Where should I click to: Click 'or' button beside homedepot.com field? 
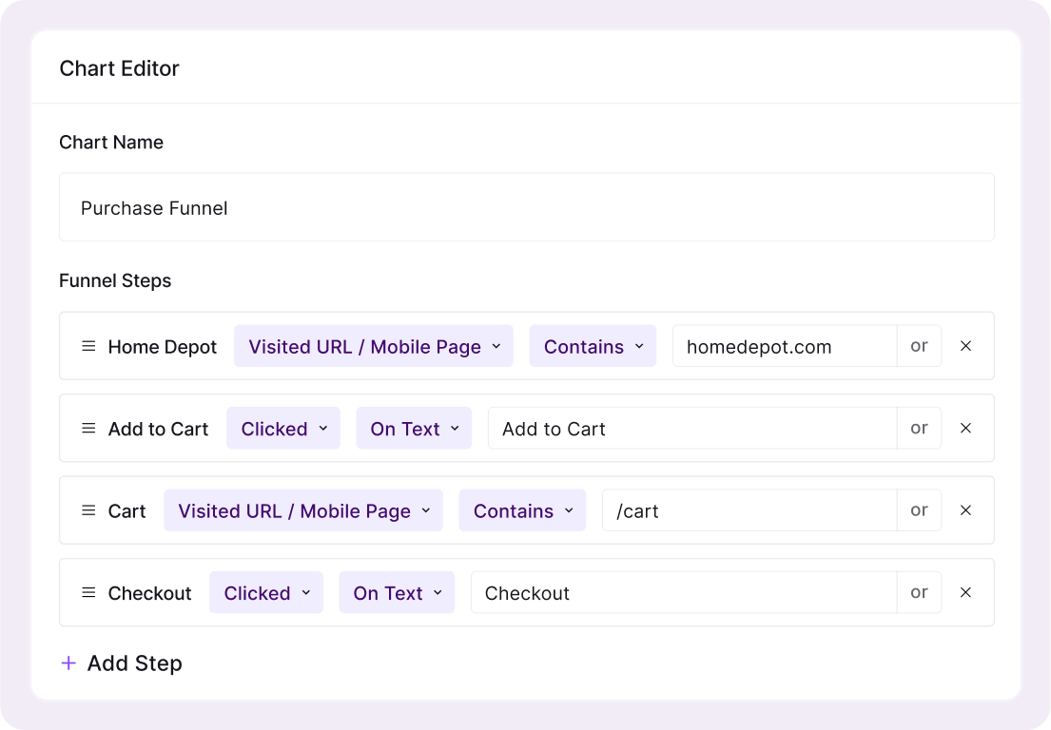coord(919,346)
